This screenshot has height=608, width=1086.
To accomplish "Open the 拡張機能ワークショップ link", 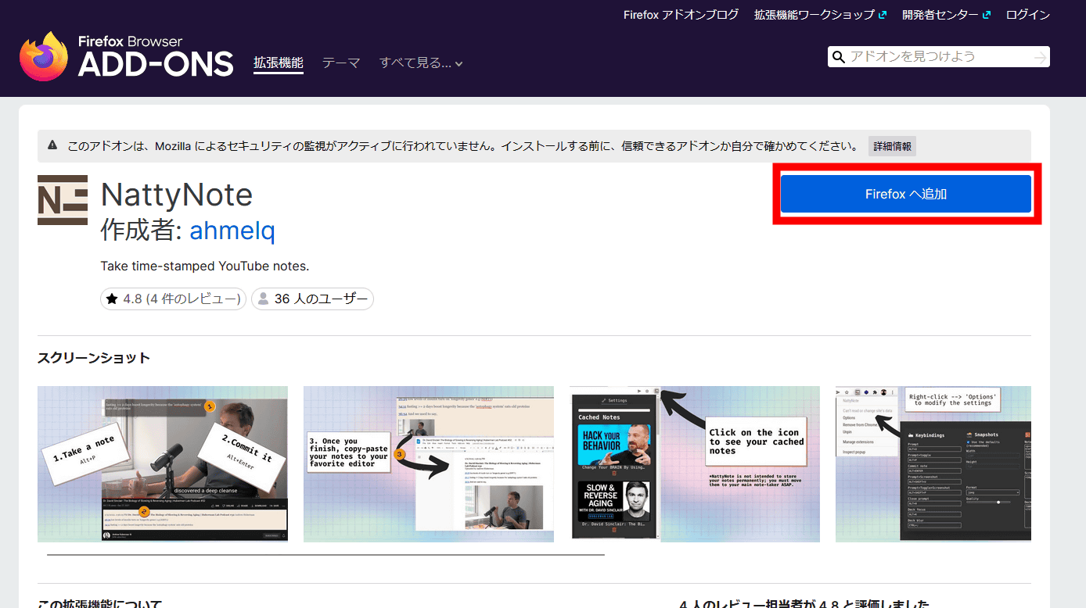I will pos(814,15).
